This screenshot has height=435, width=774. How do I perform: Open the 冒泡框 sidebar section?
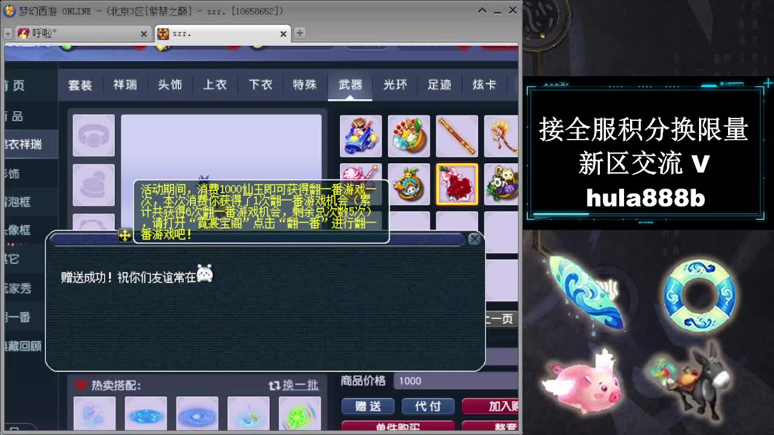pos(18,201)
